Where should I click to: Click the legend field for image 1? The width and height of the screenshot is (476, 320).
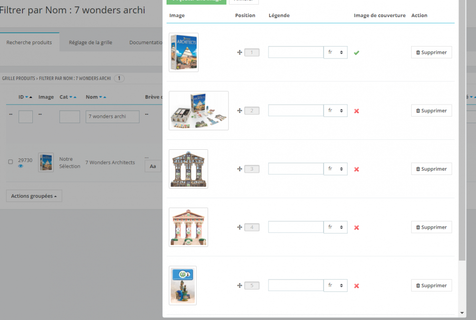click(x=296, y=52)
